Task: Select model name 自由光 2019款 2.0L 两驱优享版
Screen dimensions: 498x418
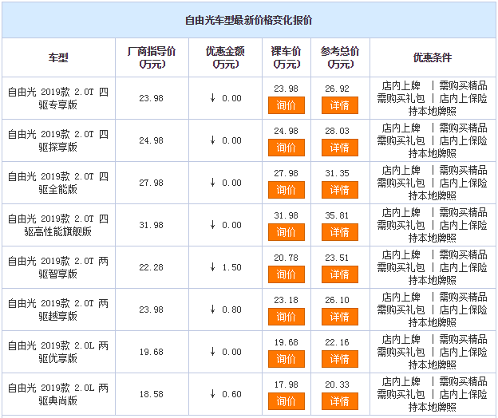Action: [x=58, y=352]
